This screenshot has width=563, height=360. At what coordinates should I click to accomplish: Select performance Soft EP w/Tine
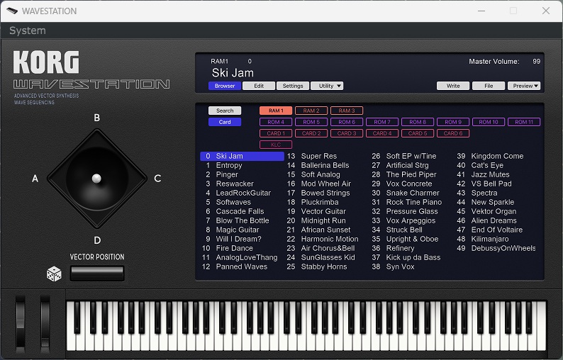pyautogui.click(x=411, y=156)
